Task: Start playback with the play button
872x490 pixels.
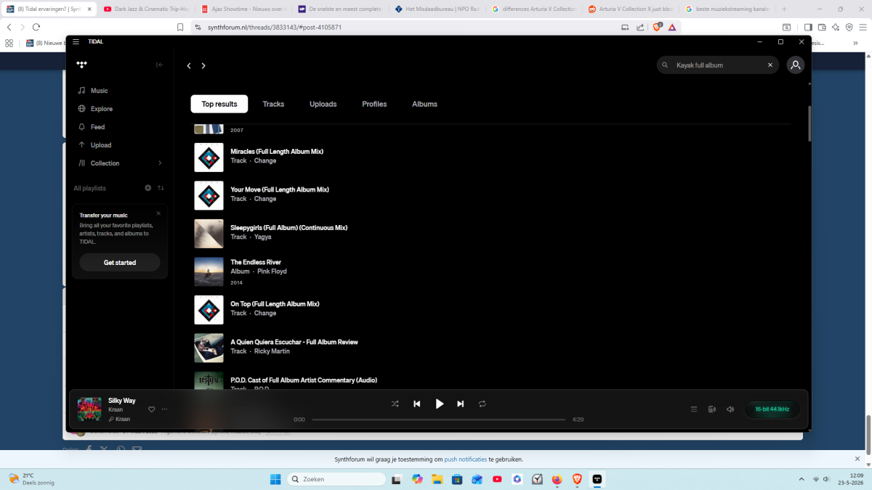Action: 439,404
